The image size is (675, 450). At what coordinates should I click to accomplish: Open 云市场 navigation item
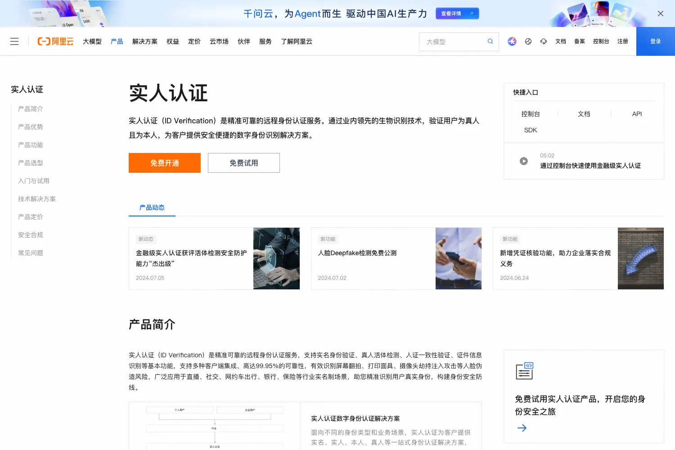tap(219, 41)
